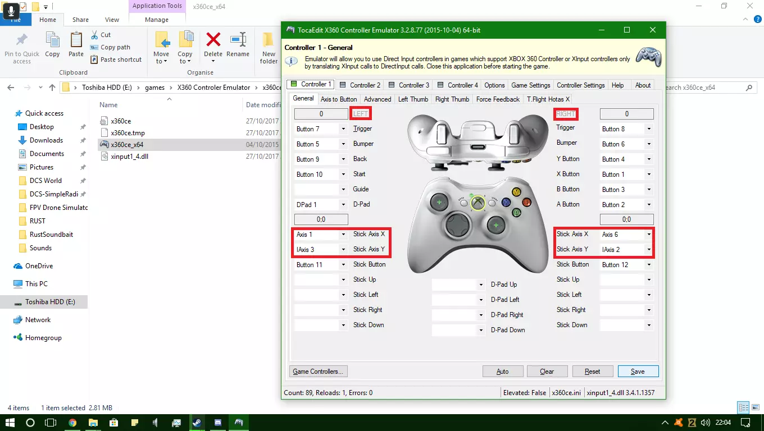
Task: Open Game Controllers... dialog
Action: click(x=319, y=372)
